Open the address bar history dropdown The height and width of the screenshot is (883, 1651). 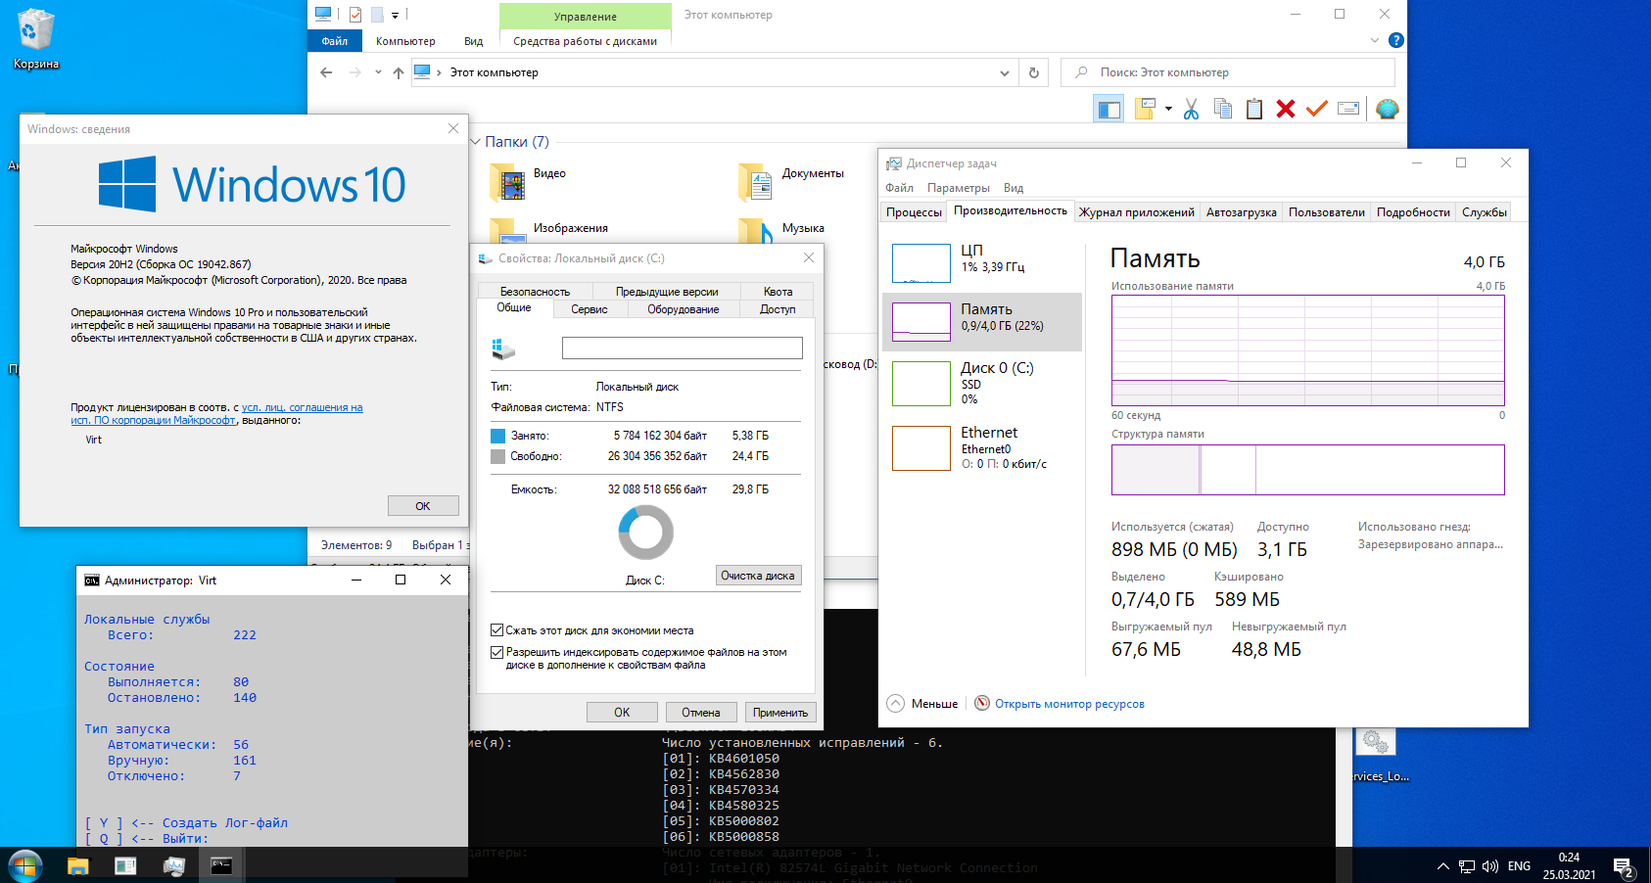coord(1004,72)
